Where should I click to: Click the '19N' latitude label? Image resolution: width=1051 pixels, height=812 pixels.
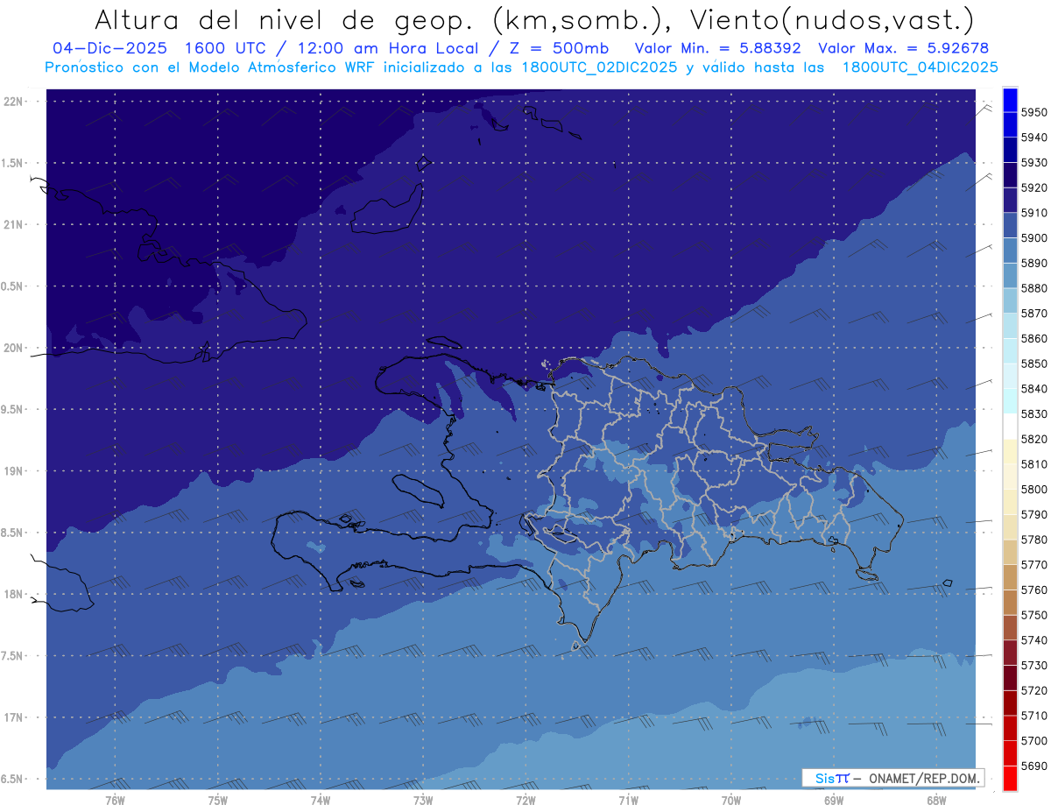coord(15,471)
